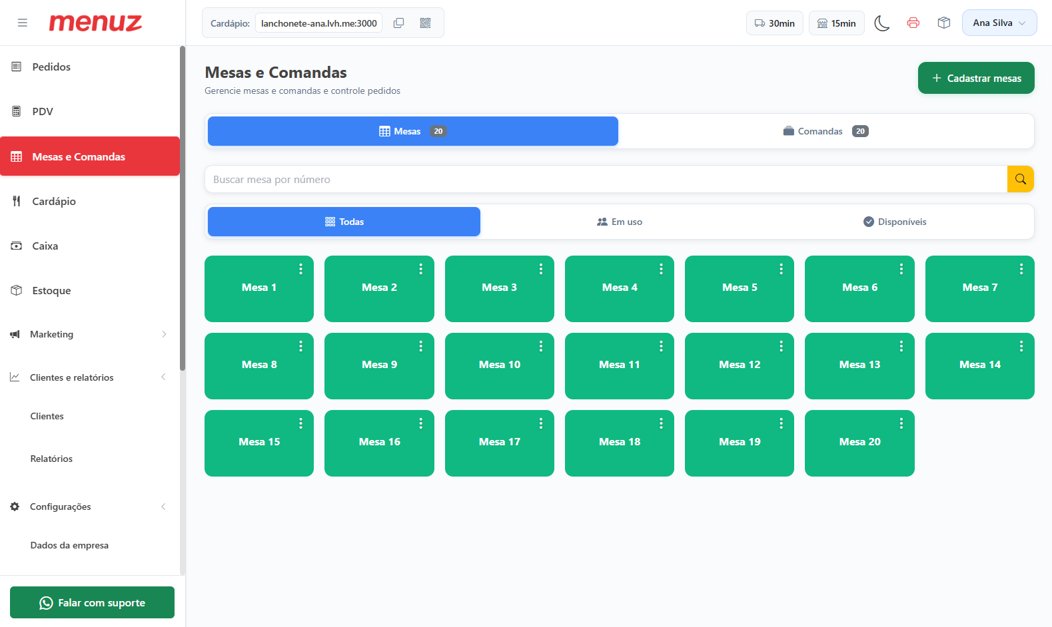Open the three-dot options for Mesa 17
This screenshot has height=627, width=1052.
point(541,423)
